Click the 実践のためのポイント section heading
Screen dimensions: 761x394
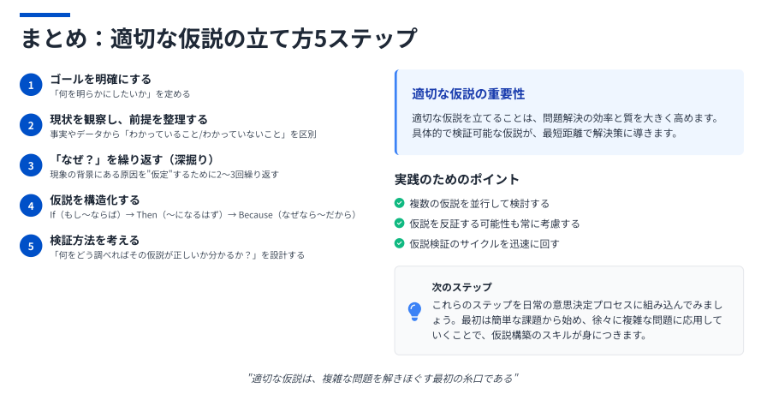tap(457, 179)
